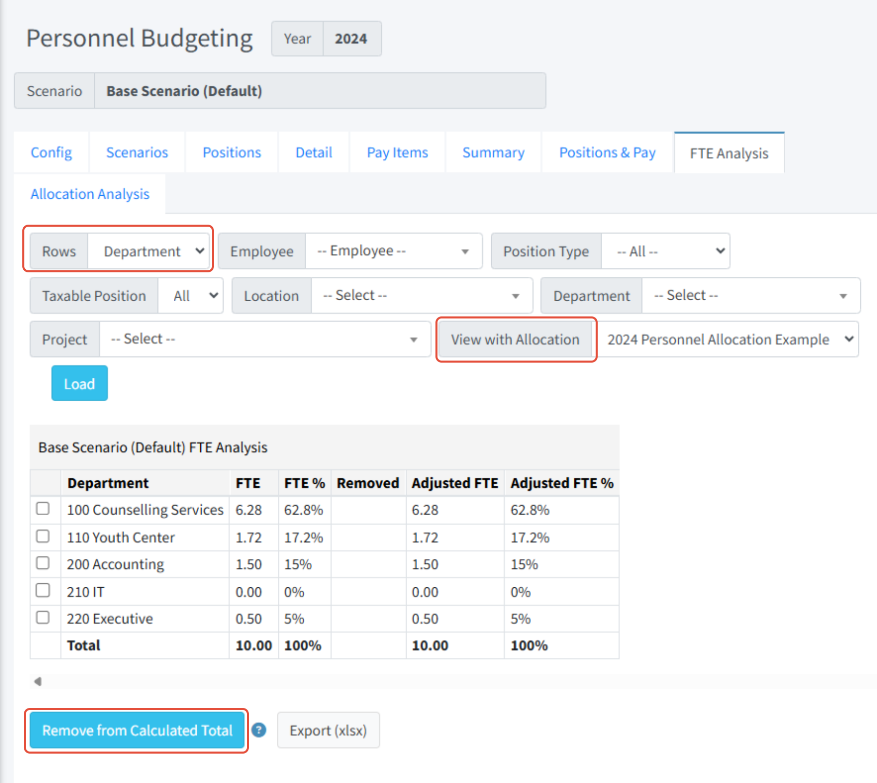Image resolution: width=877 pixels, height=783 pixels.
Task: Go to the Positions tab
Action: pos(232,153)
